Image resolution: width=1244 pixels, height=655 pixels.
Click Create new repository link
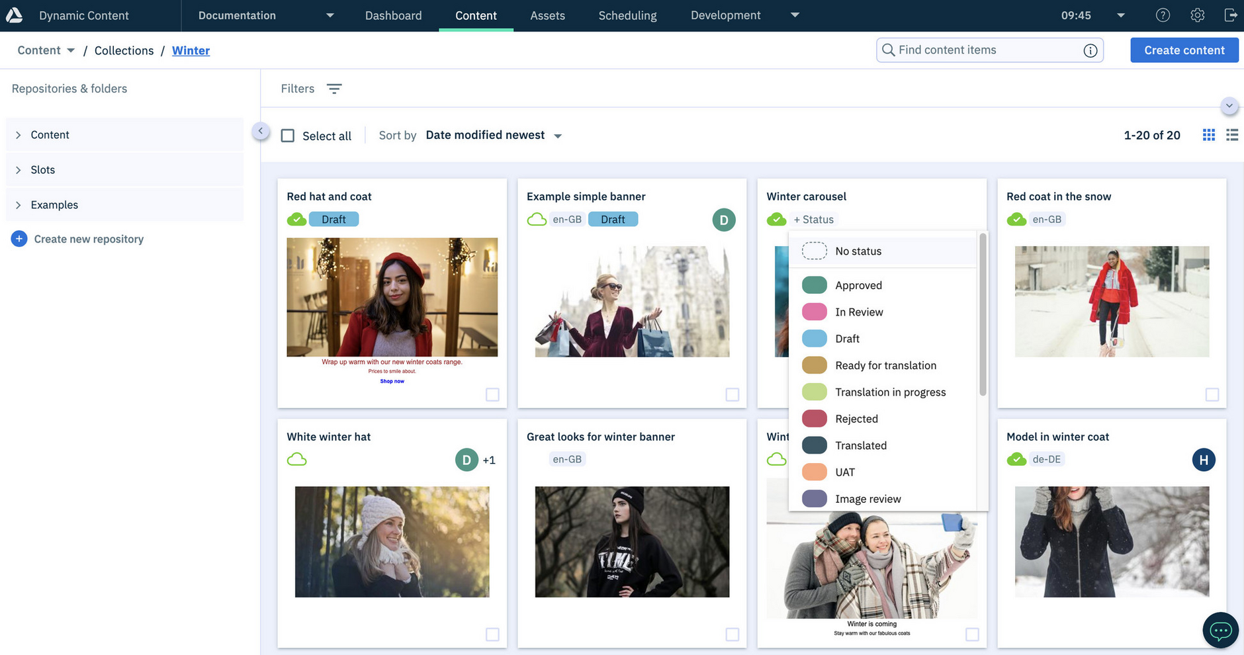click(89, 239)
